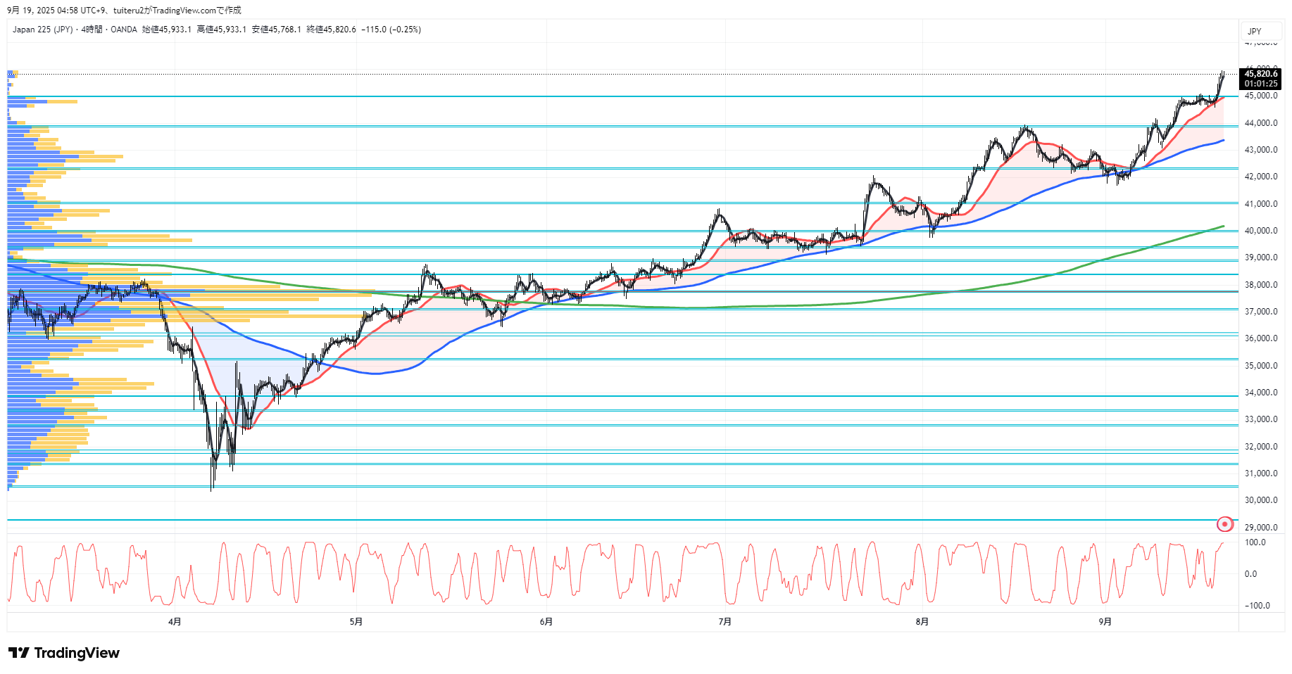Click the 30,000.0 label on the price axis

[1261, 500]
